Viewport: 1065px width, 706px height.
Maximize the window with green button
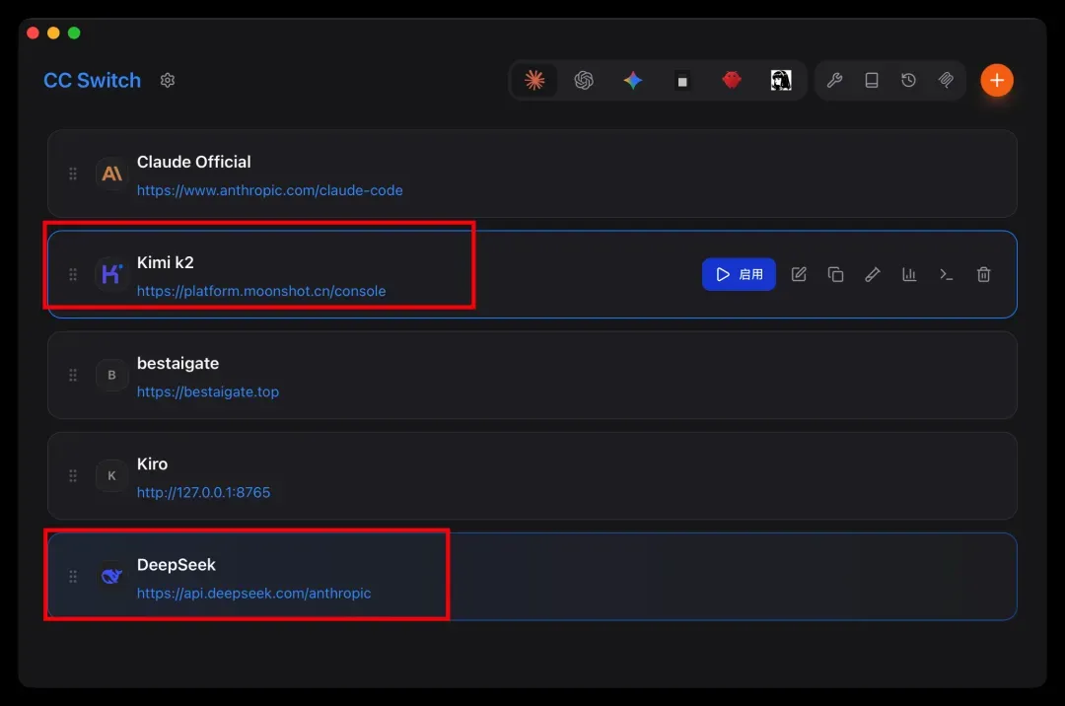coord(74,33)
